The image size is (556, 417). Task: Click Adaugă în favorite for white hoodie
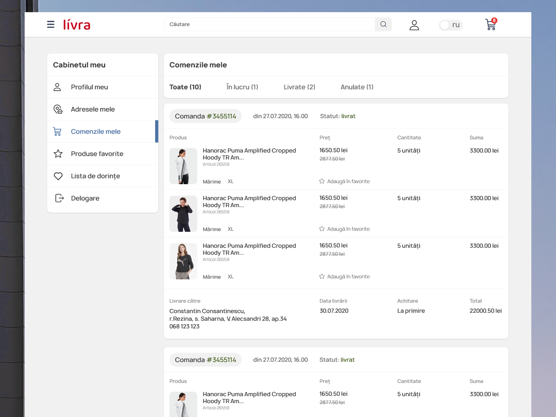pos(344,181)
